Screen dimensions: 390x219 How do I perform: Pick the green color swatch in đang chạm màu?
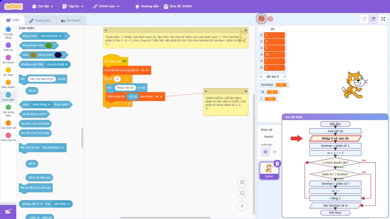tap(49, 45)
